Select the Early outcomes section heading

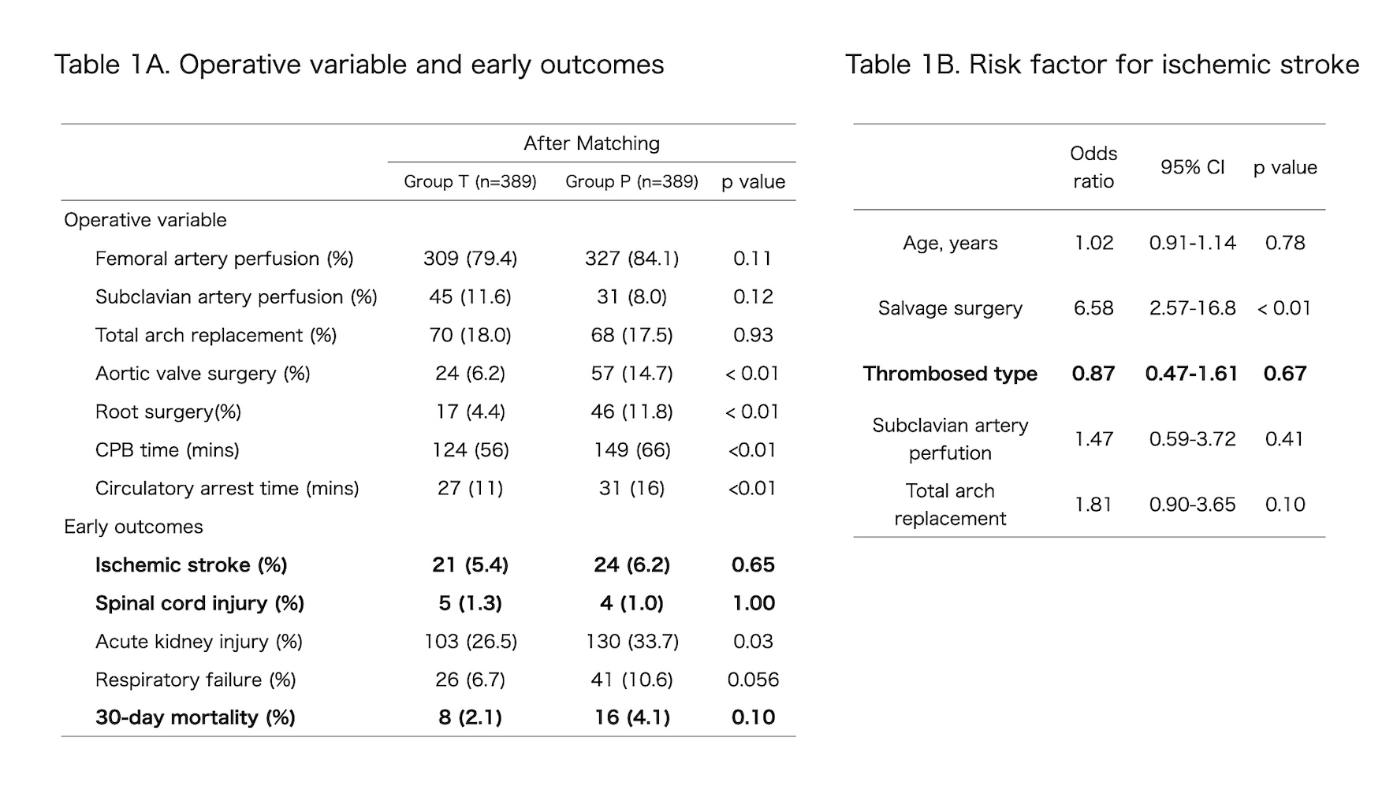click(133, 527)
